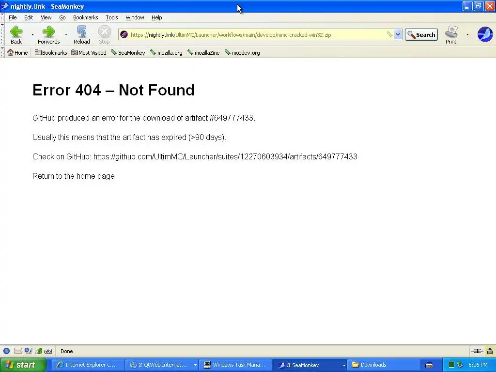Open the Go menu
This screenshot has width=496, height=372.
pyautogui.click(x=62, y=17)
